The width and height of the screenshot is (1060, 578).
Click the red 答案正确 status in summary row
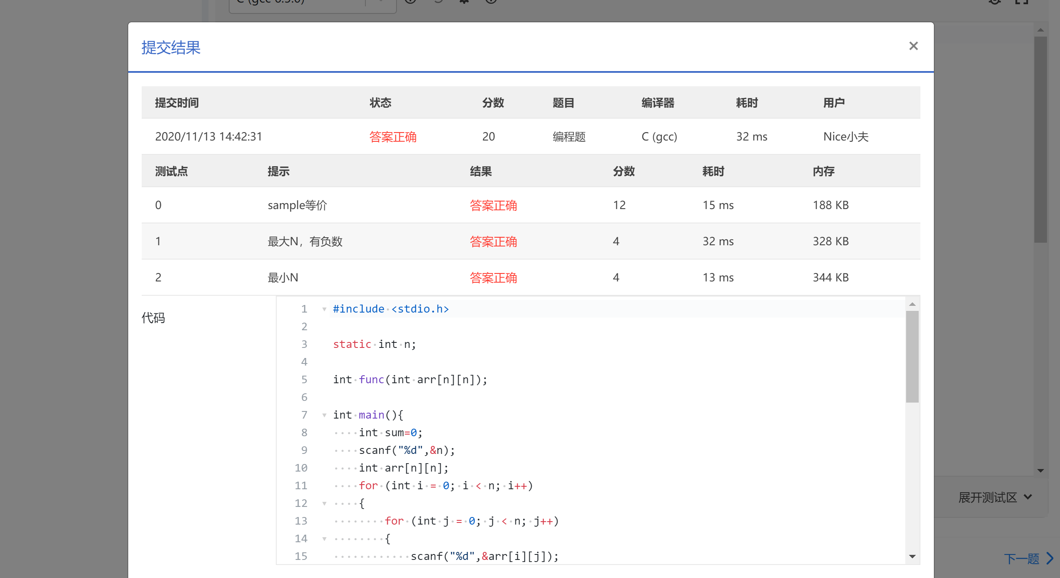(392, 137)
